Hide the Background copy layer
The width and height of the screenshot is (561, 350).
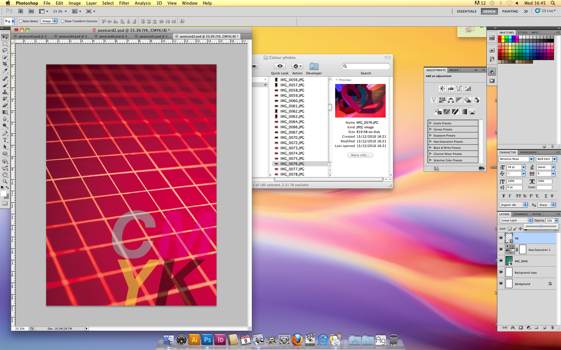point(501,272)
